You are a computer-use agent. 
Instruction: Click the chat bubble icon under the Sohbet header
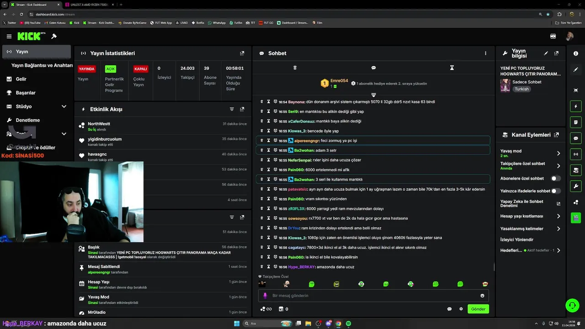(373, 68)
